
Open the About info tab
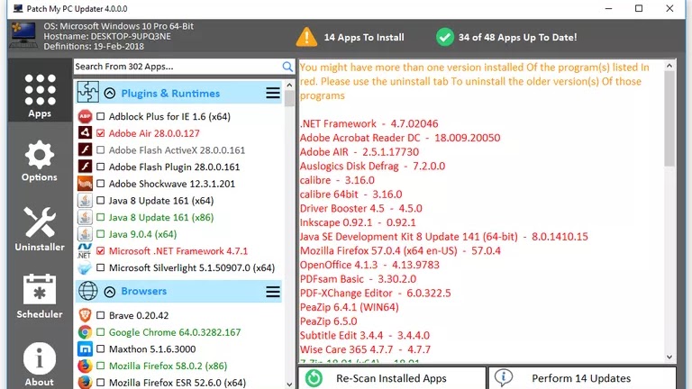40,365
